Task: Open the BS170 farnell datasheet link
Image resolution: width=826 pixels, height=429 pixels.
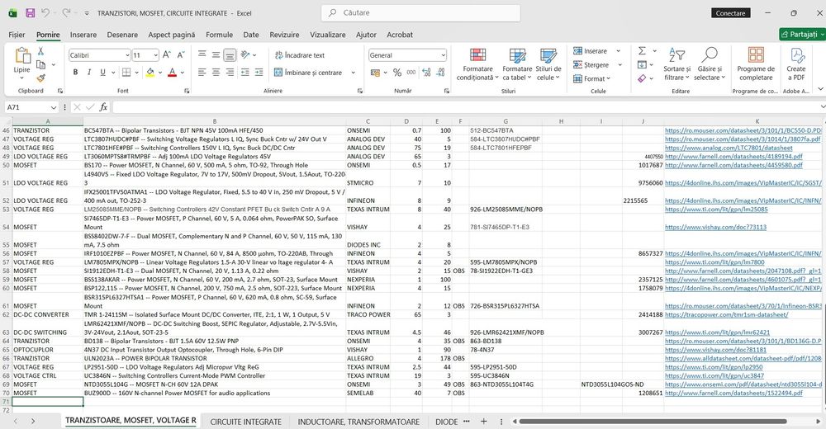Action: [x=733, y=165]
